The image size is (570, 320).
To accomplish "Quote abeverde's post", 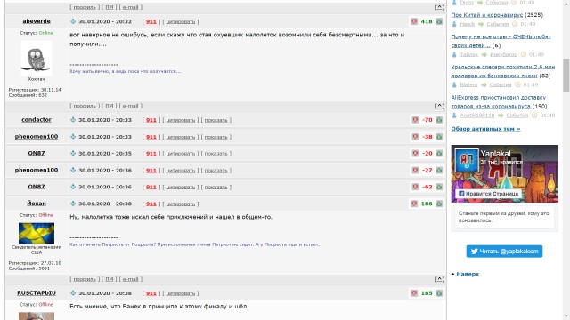I will point(181,21).
